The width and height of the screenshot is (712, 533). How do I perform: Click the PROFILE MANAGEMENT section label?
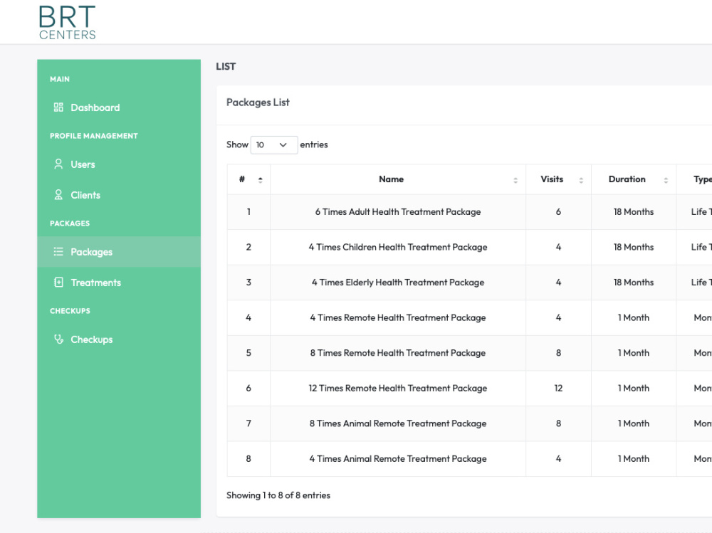pos(94,136)
